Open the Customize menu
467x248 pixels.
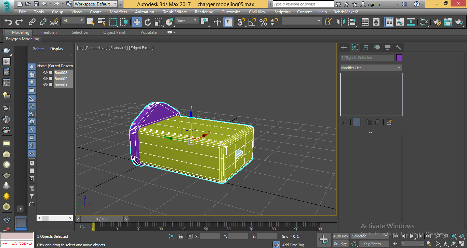point(231,12)
